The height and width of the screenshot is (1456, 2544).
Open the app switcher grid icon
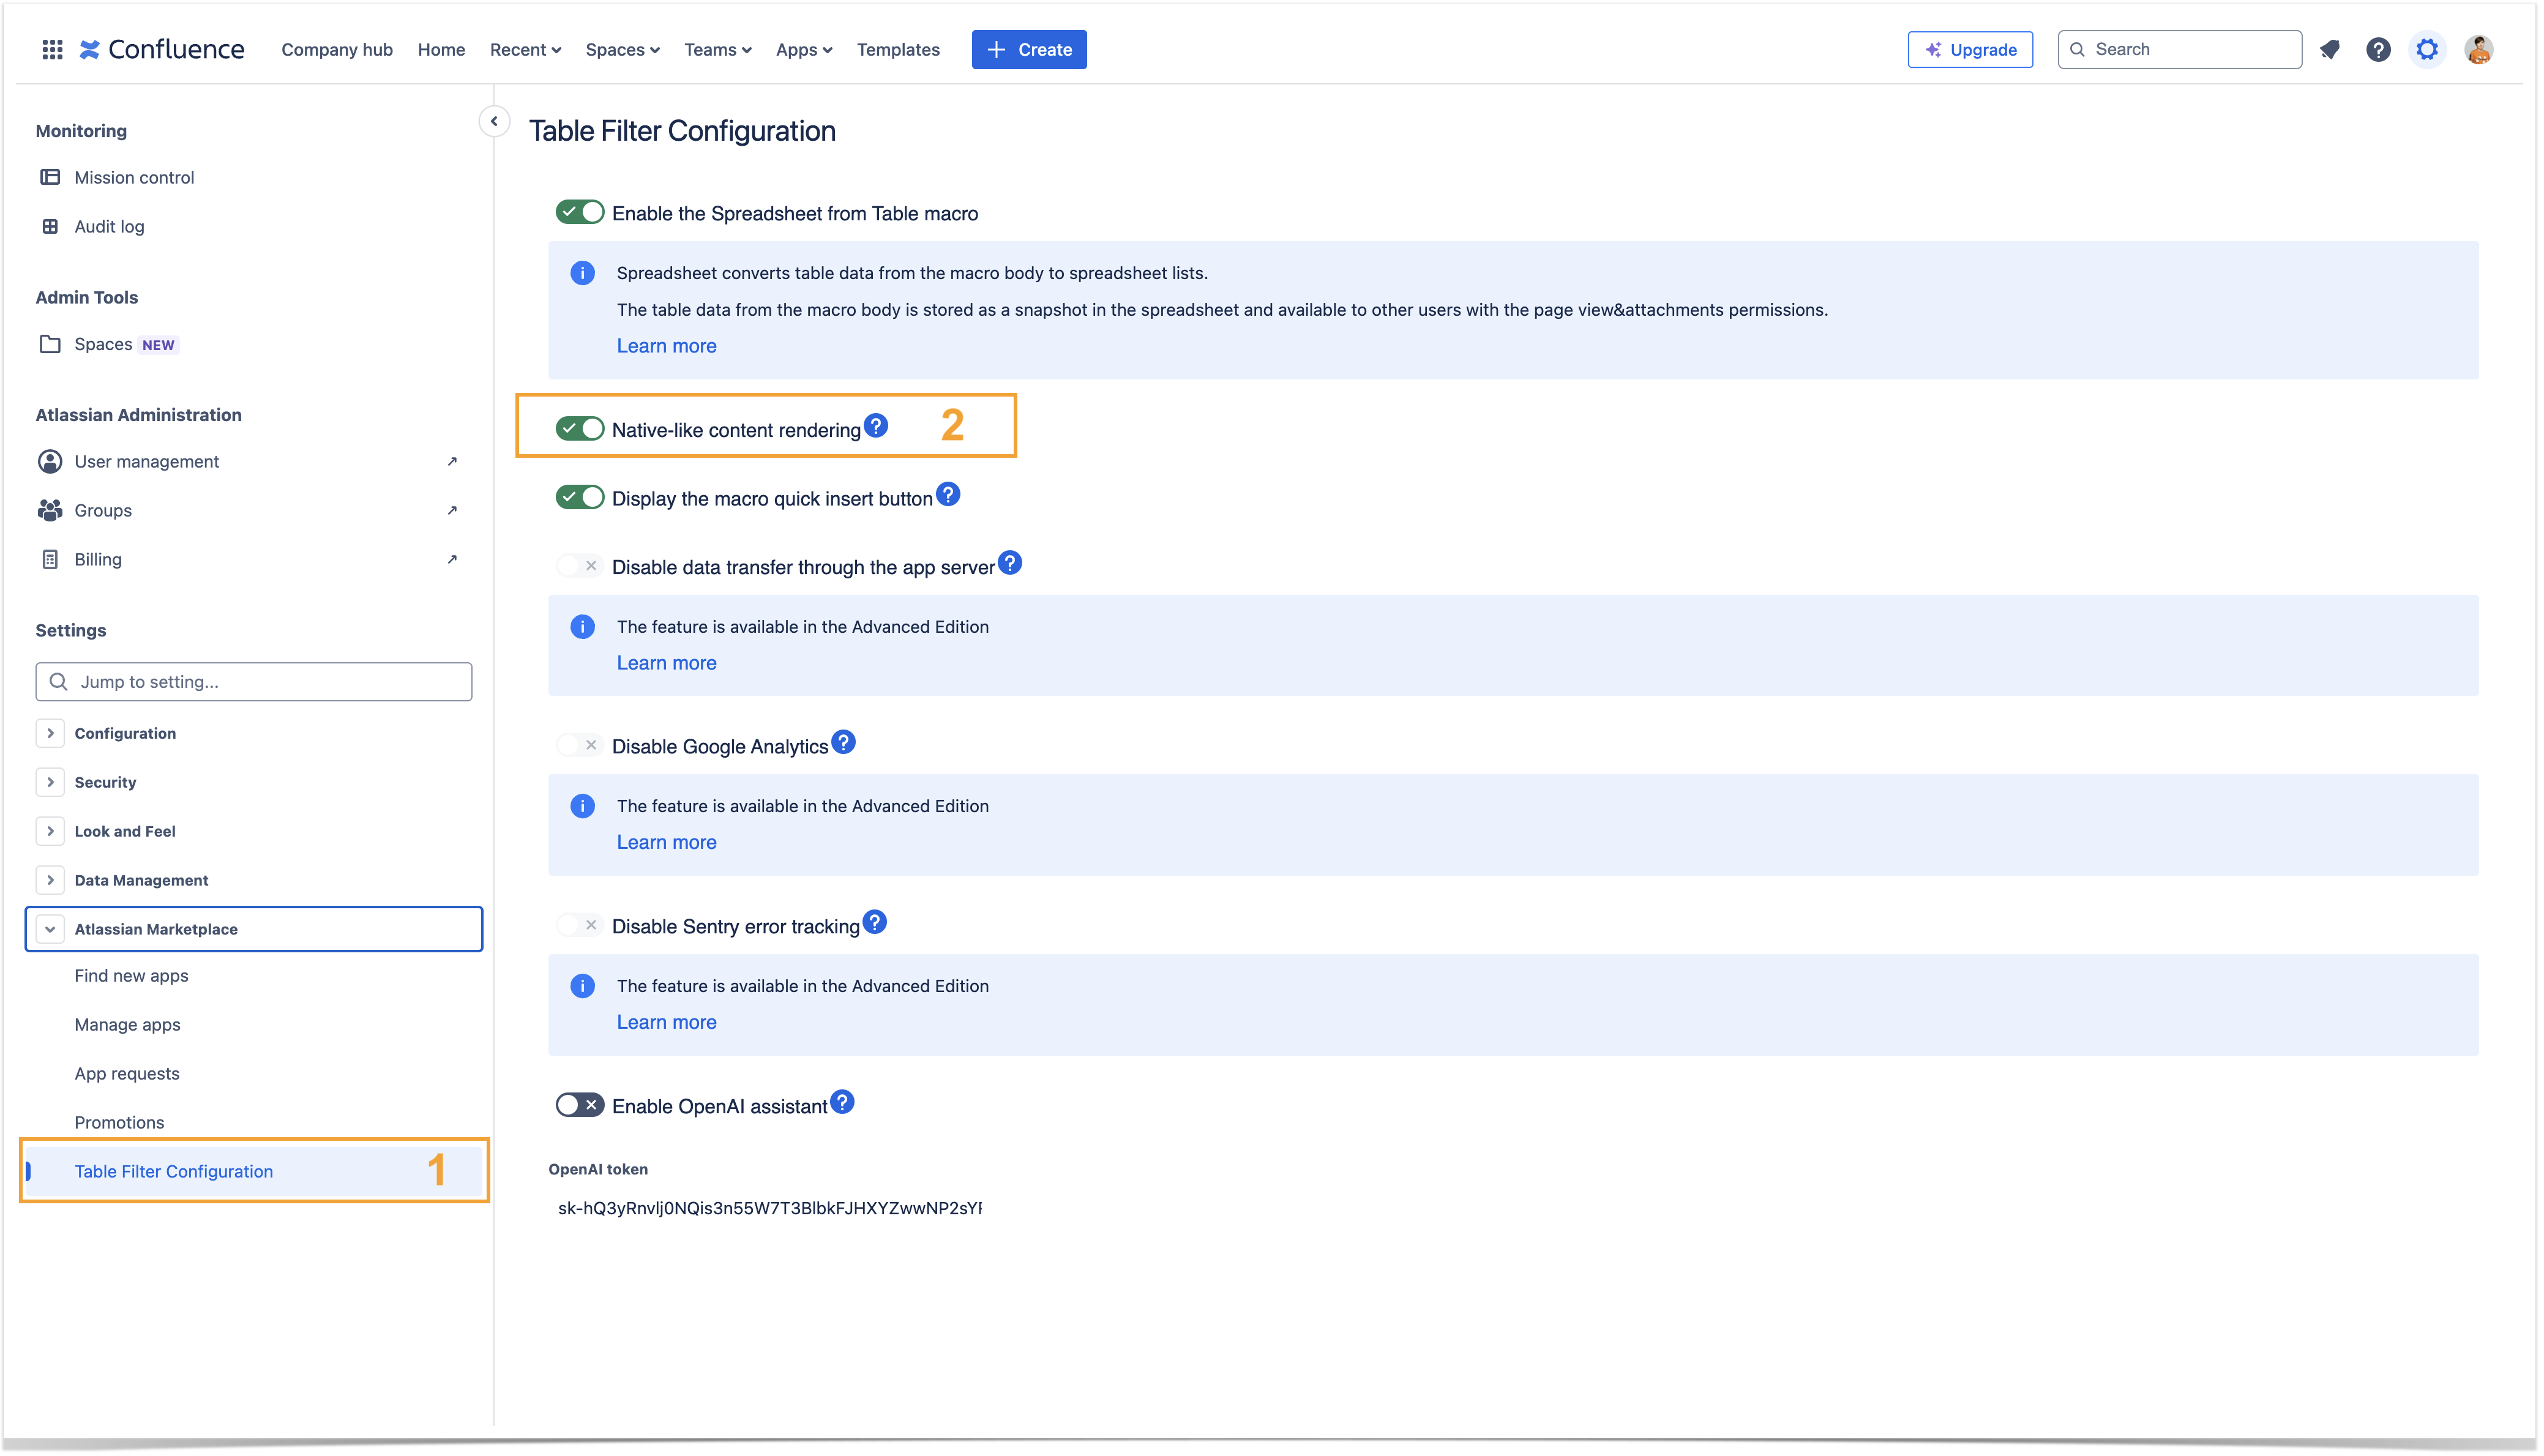point(52,49)
